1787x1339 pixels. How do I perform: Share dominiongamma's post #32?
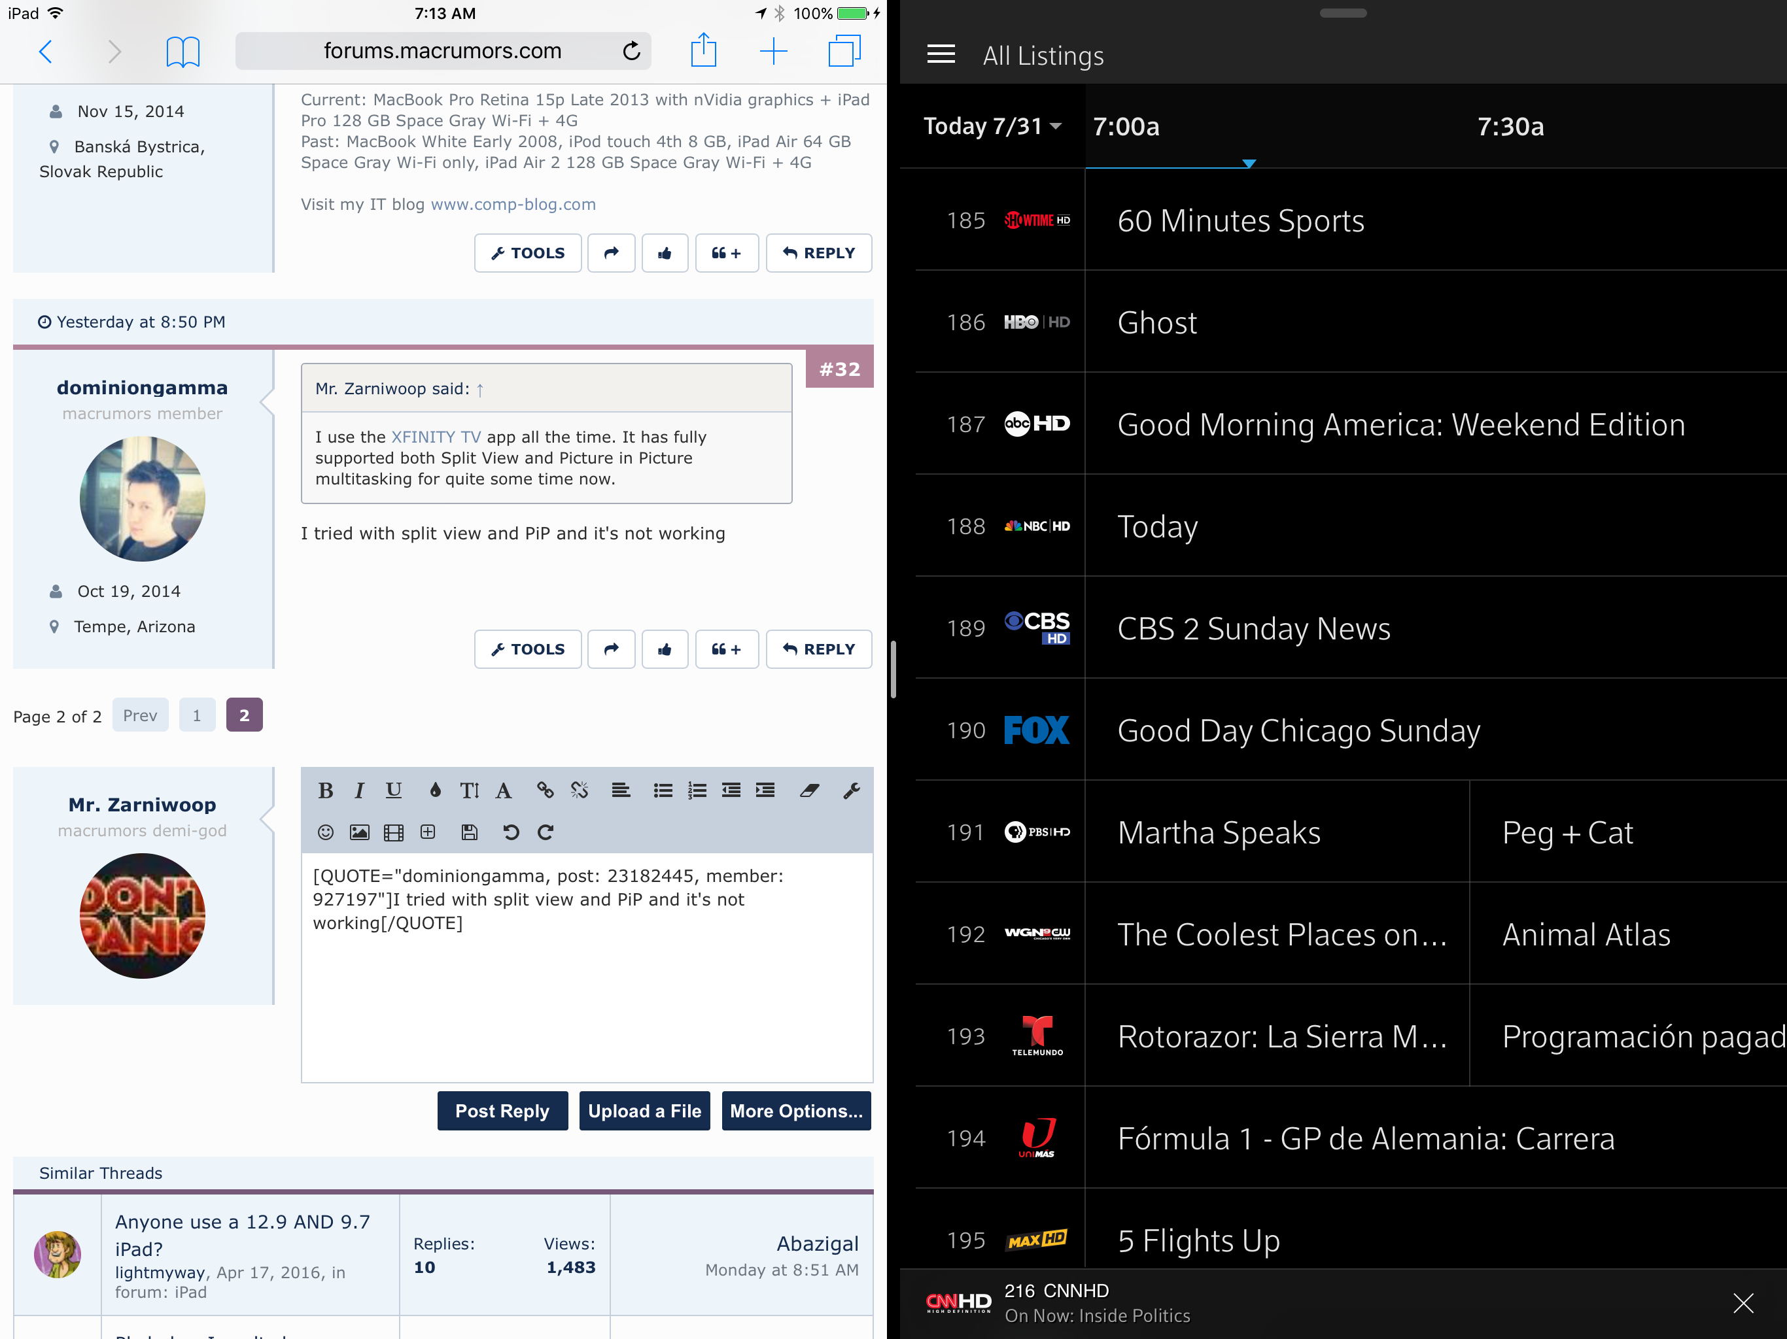pyautogui.click(x=612, y=649)
